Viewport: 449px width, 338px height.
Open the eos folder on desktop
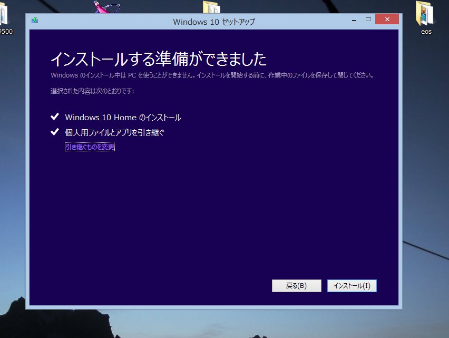click(426, 13)
